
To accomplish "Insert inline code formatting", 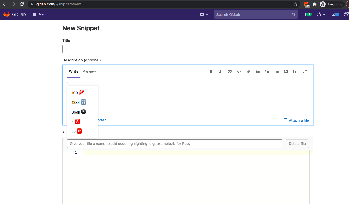I will coord(239,71).
